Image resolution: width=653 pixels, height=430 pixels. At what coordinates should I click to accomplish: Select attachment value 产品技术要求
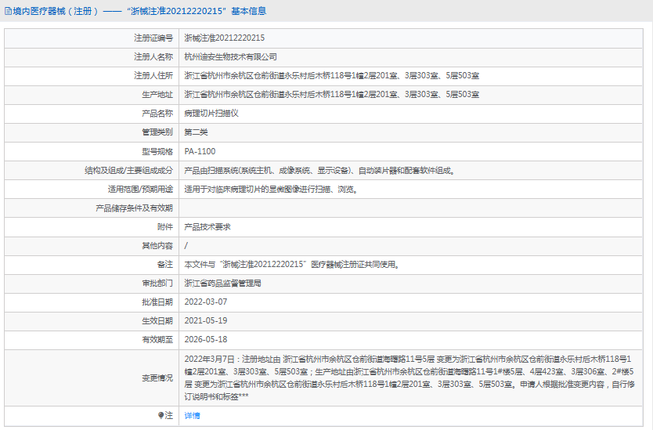click(207, 226)
